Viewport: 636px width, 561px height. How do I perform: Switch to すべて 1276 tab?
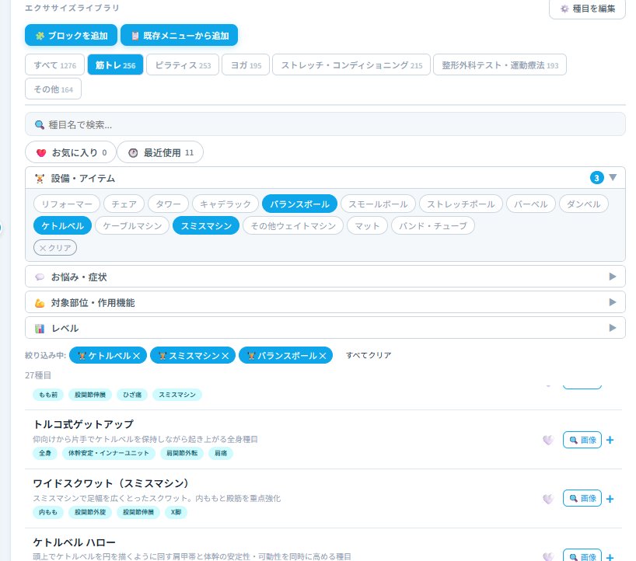[x=54, y=64]
